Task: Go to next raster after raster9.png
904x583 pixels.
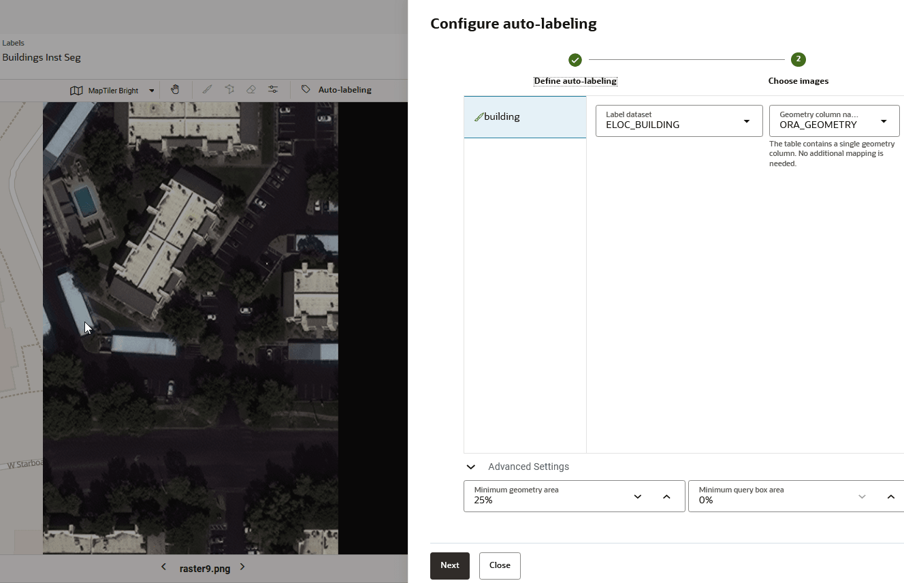Action: tap(242, 567)
